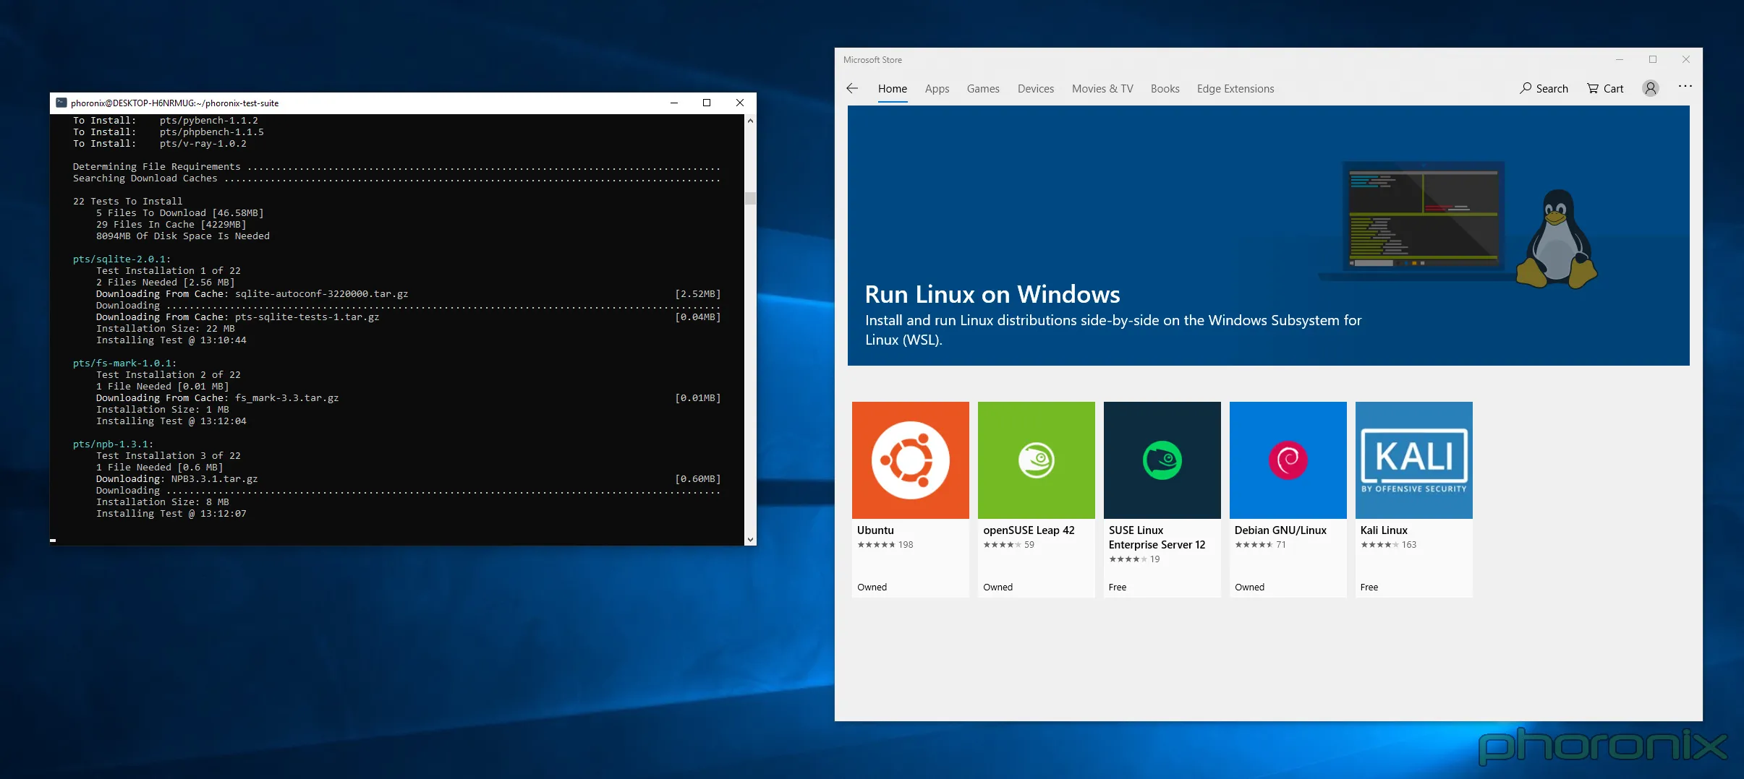Open the openSUSE Leap 42 tile icon
The width and height of the screenshot is (1744, 779).
(1036, 460)
